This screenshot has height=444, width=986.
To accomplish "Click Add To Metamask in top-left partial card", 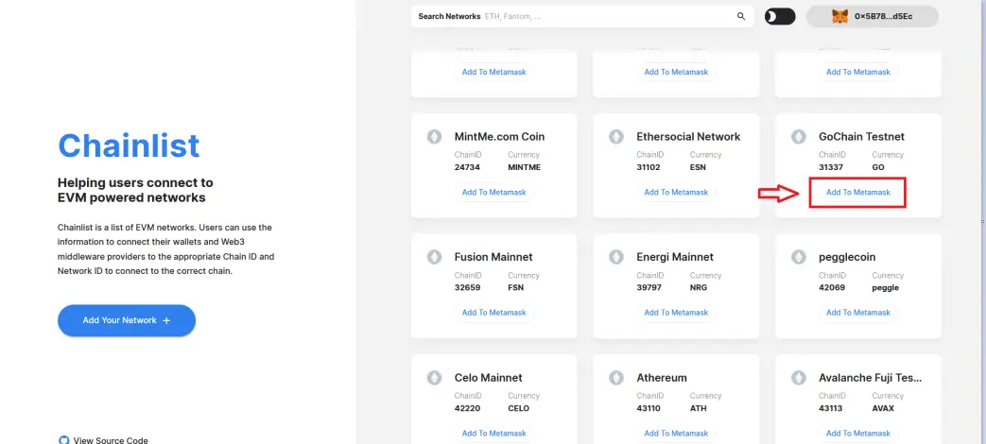I will point(494,72).
